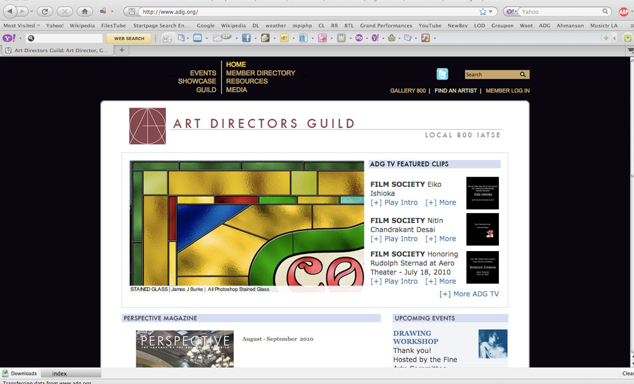Reload the page with the refresh button
The height and width of the screenshot is (384, 634).
[x=45, y=11]
